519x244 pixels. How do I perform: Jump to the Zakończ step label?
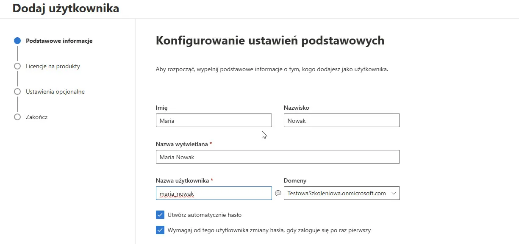(36, 117)
